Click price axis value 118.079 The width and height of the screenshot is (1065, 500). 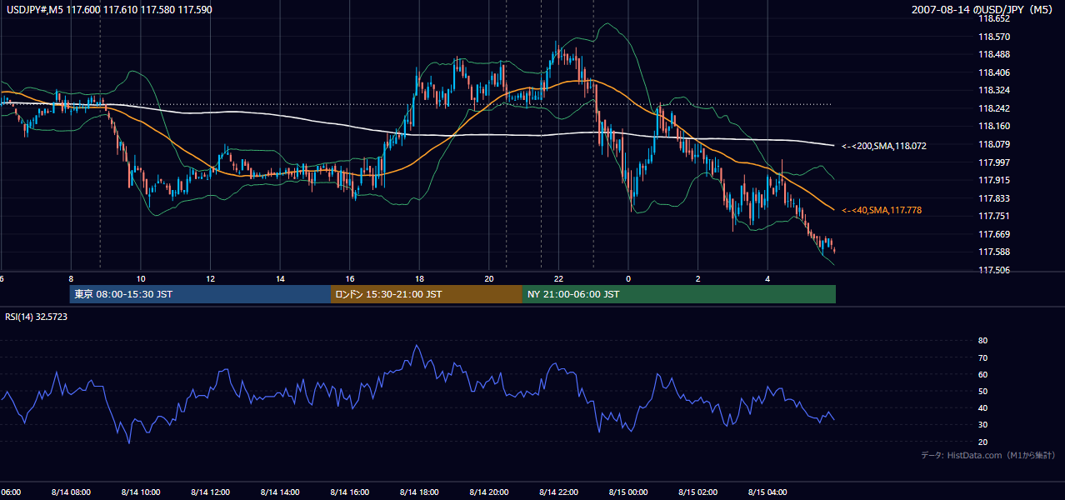pyautogui.click(x=993, y=144)
